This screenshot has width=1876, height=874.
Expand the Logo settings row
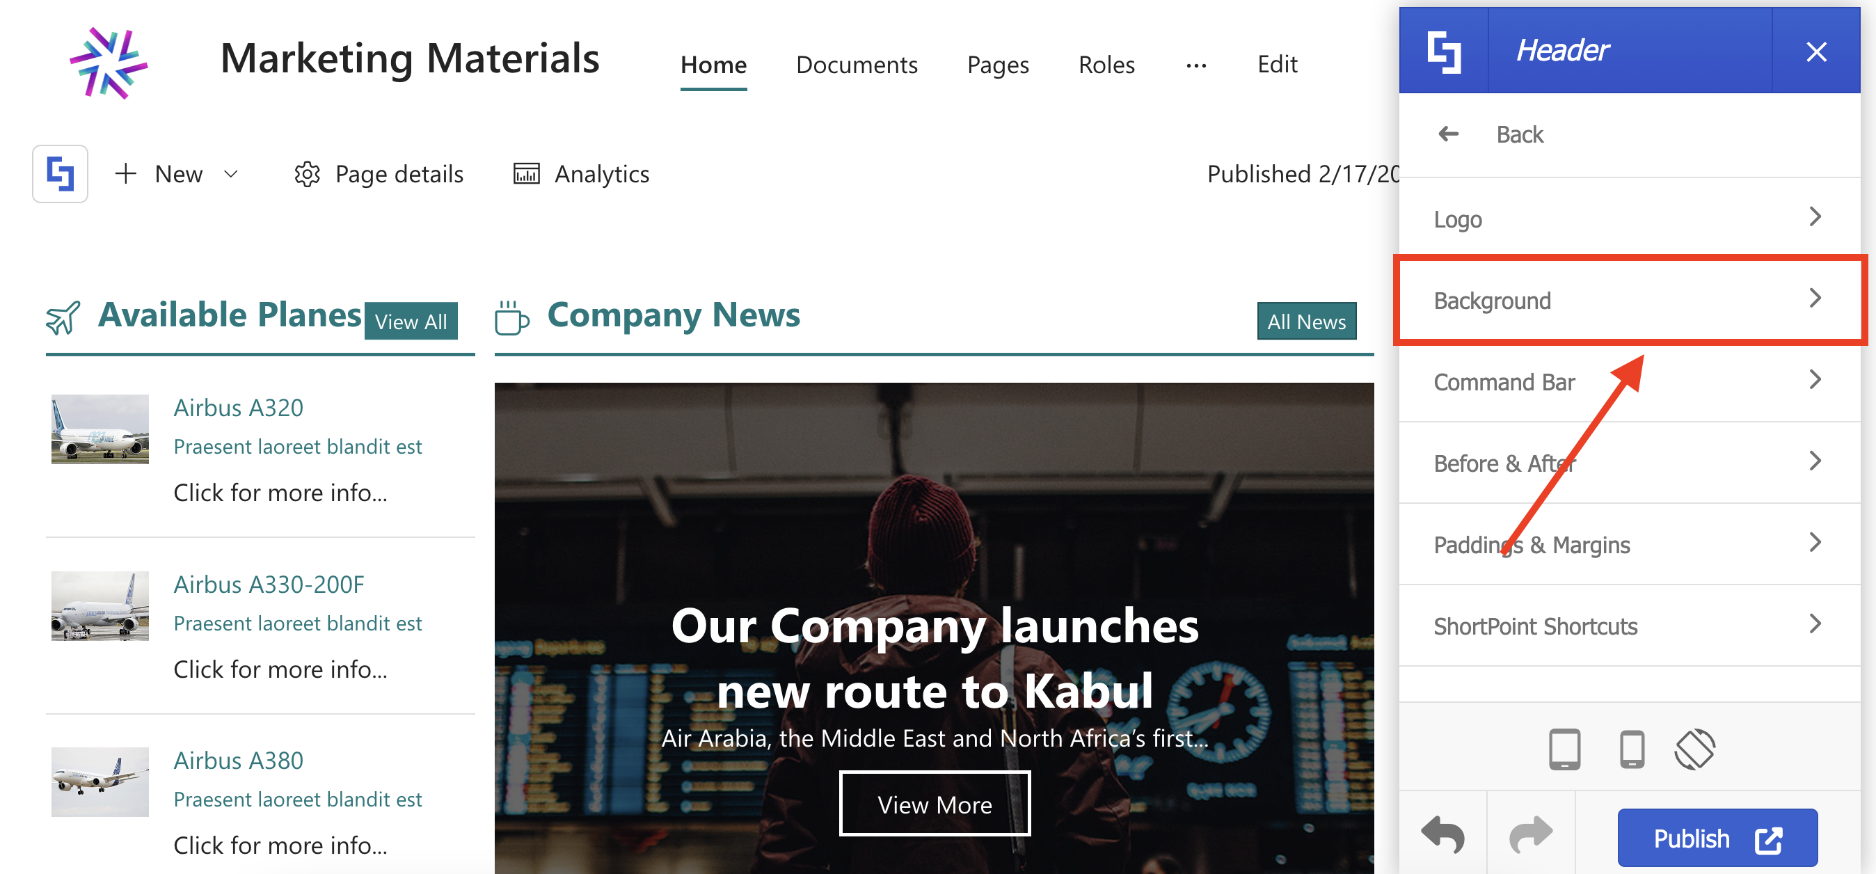click(x=1630, y=218)
